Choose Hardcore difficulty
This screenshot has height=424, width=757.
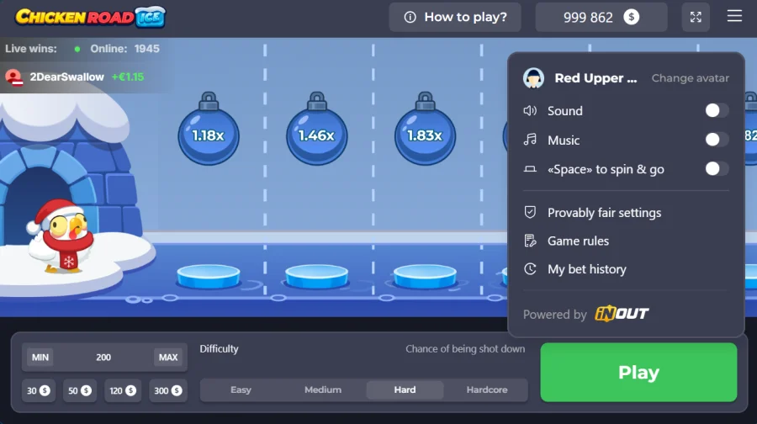[x=487, y=390]
